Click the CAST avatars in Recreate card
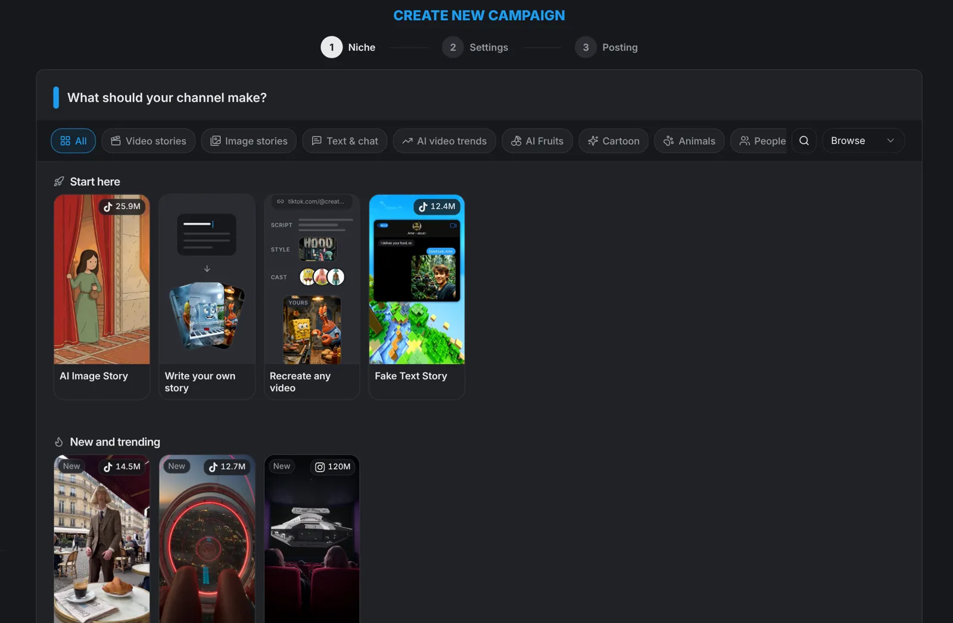The height and width of the screenshot is (623, 953). click(322, 277)
